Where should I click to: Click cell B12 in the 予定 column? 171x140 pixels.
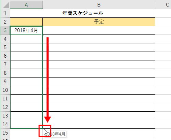(99, 107)
